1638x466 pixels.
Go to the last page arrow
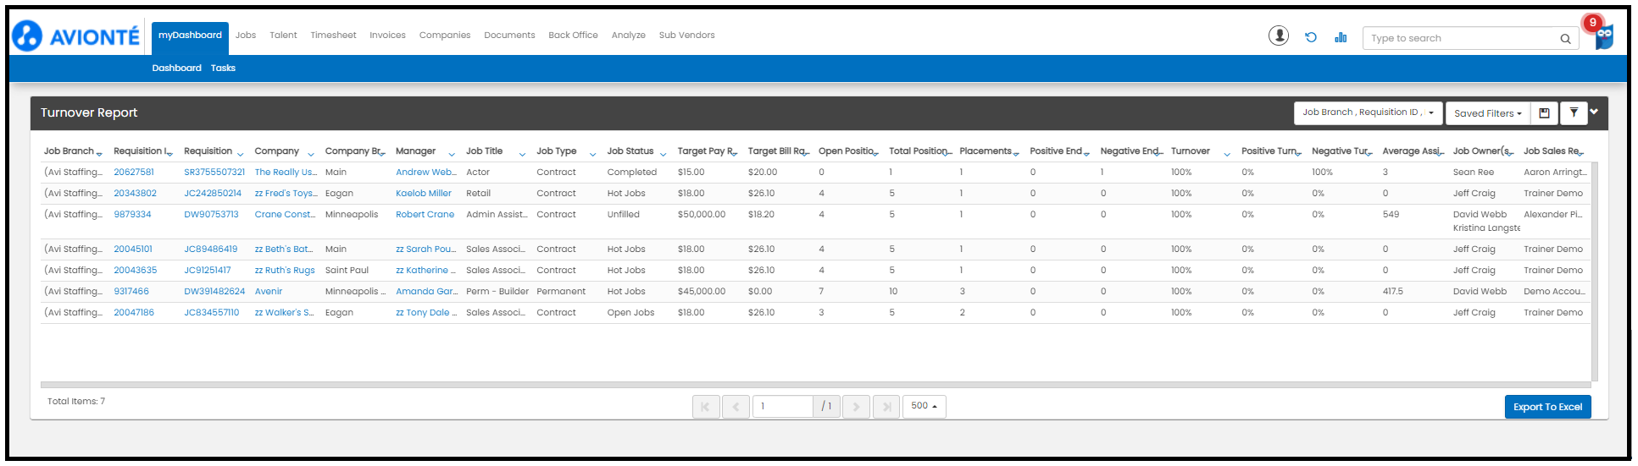[x=886, y=407]
